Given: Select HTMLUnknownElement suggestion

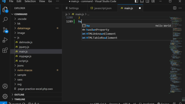Looking at the screenshot, I should pyautogui.click(x=127, y=34).
